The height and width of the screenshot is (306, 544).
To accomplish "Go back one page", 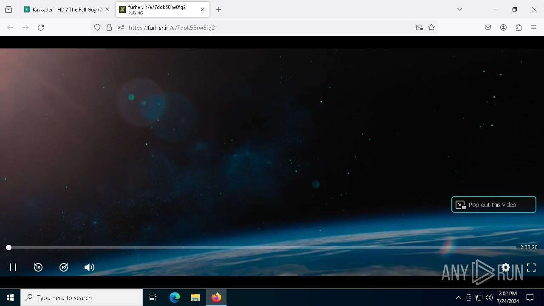I will [10, 28].
